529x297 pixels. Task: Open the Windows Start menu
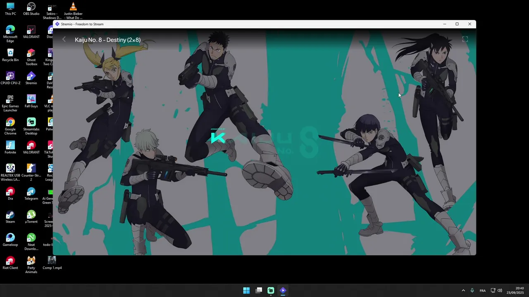coord(246,290)
